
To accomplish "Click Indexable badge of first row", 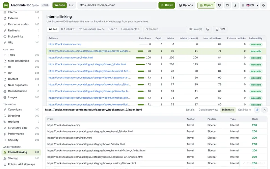I will pyautogui.click(x=256, y=45).
